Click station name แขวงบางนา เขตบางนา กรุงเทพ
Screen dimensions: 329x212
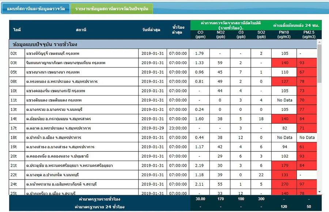point(53,72)
